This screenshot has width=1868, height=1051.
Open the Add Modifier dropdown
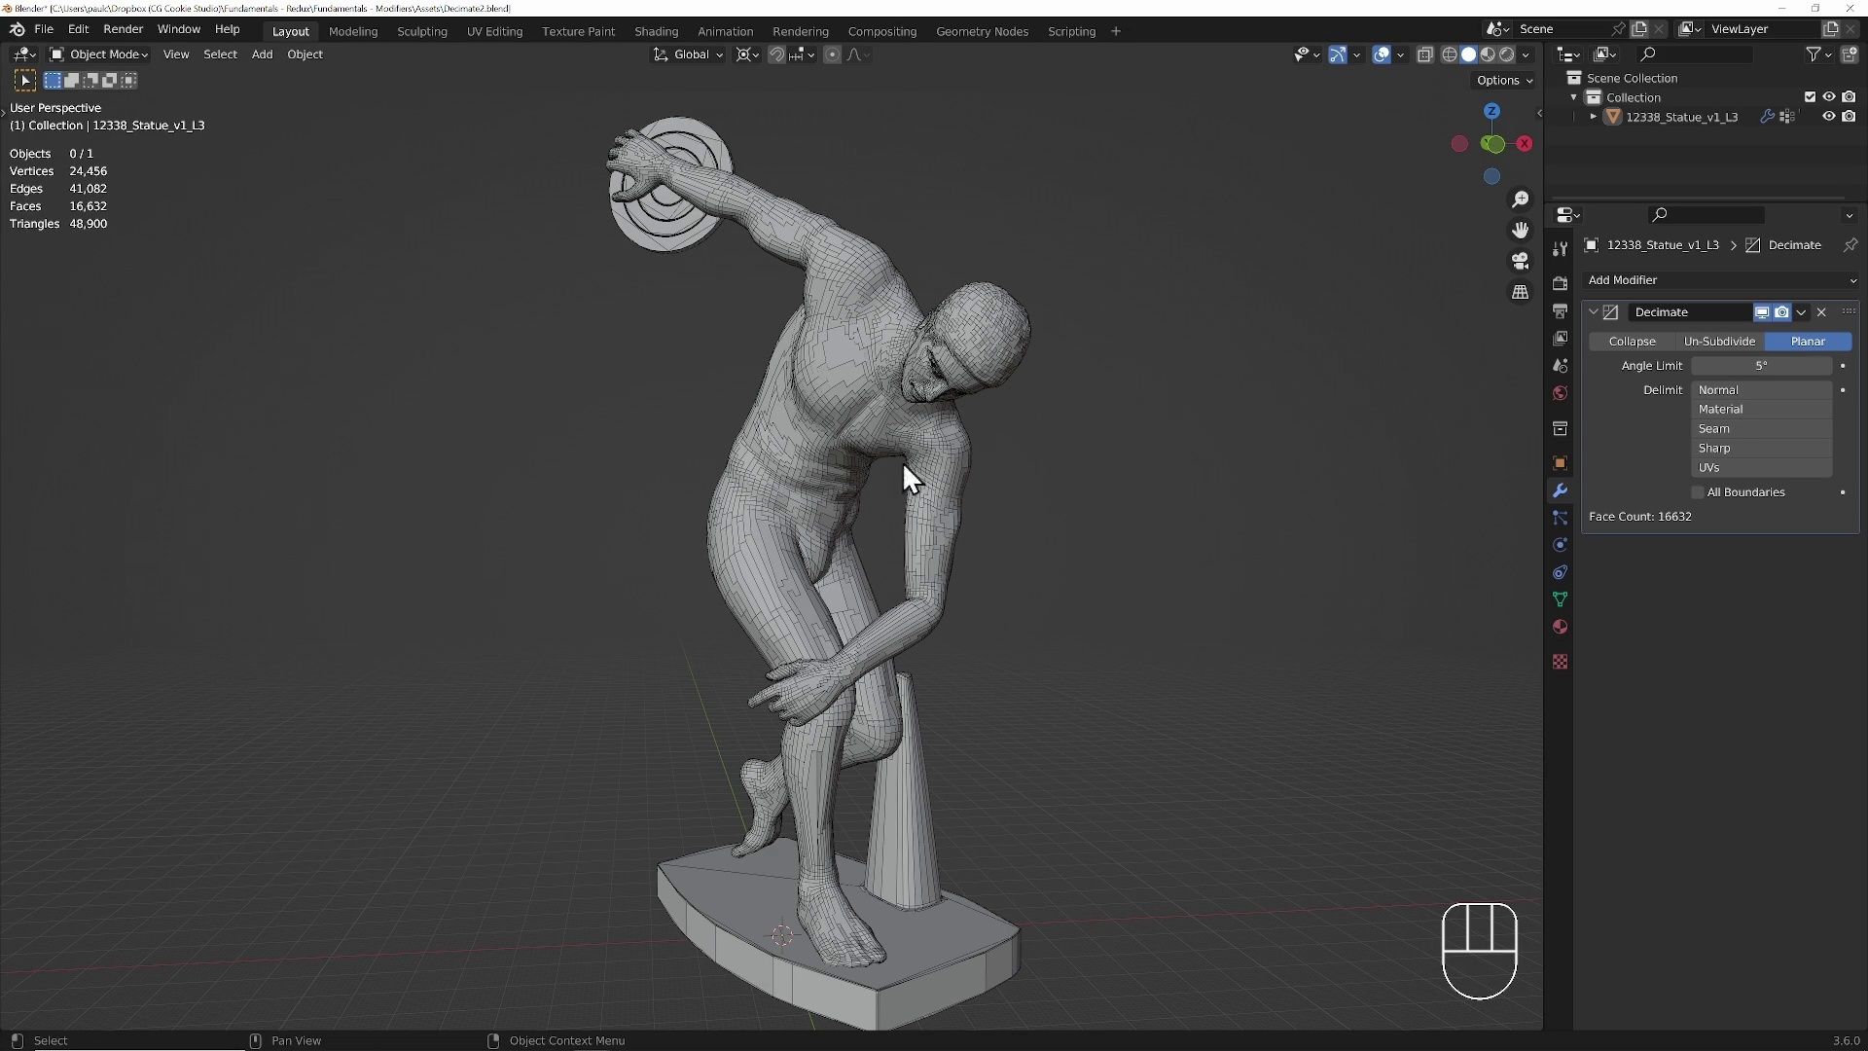tap(1720, 280)
